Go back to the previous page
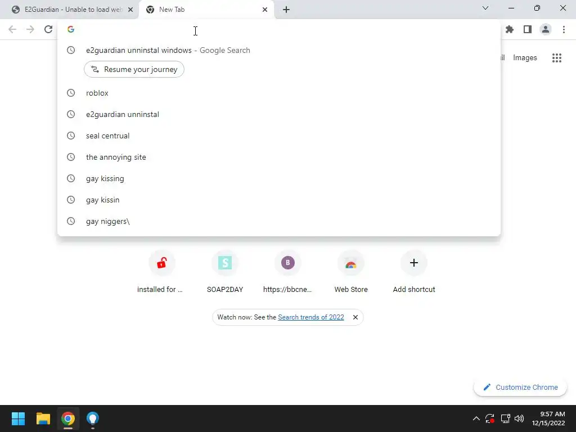576x432 pixels. (x=12, y=29)
